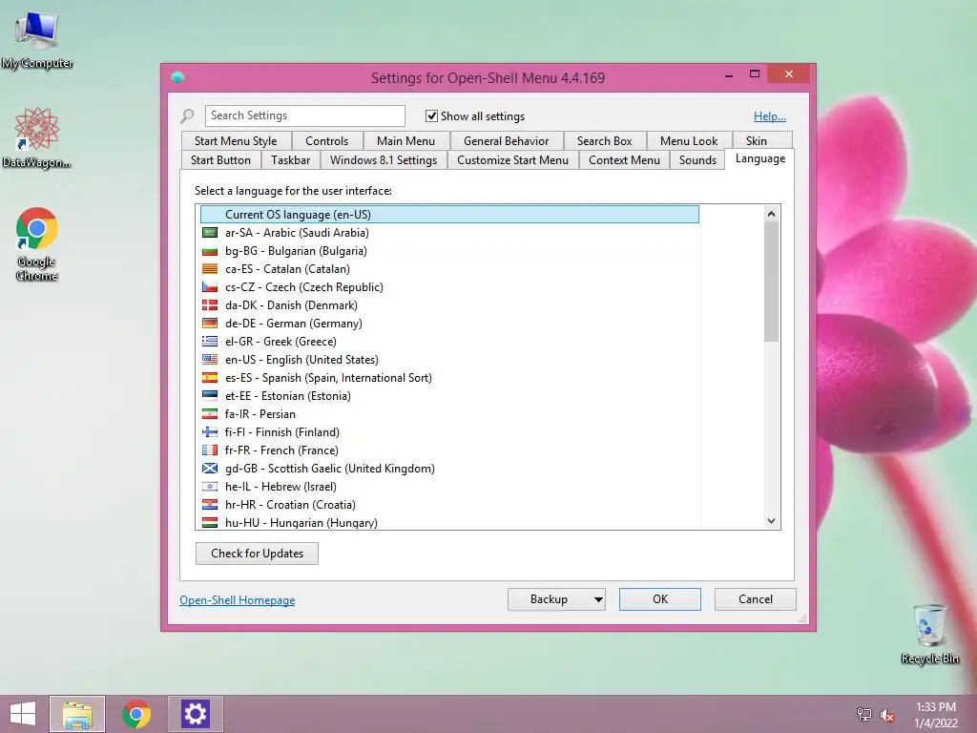Open Chrome from the taskbar

(136, 714)
